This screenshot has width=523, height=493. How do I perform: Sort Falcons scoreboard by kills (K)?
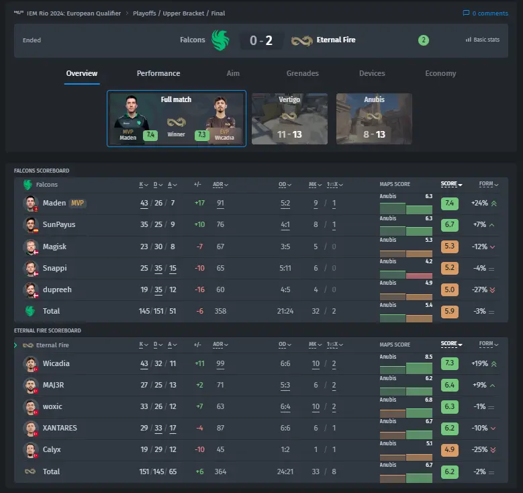[x=144, y=185]
